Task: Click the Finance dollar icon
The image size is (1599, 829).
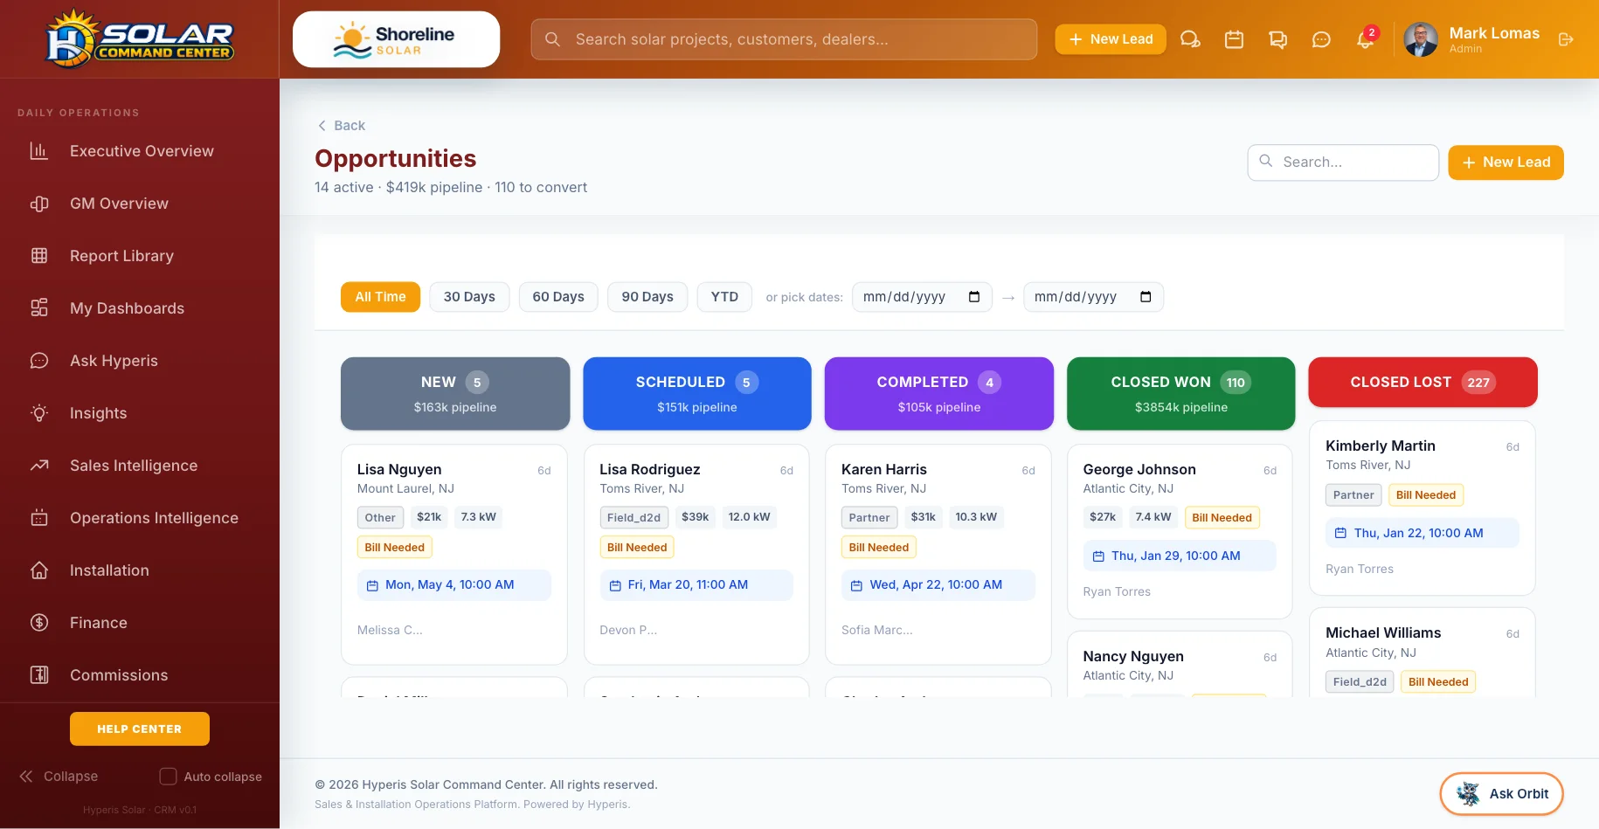Action: pyautogui.click(x=39, y=623)
